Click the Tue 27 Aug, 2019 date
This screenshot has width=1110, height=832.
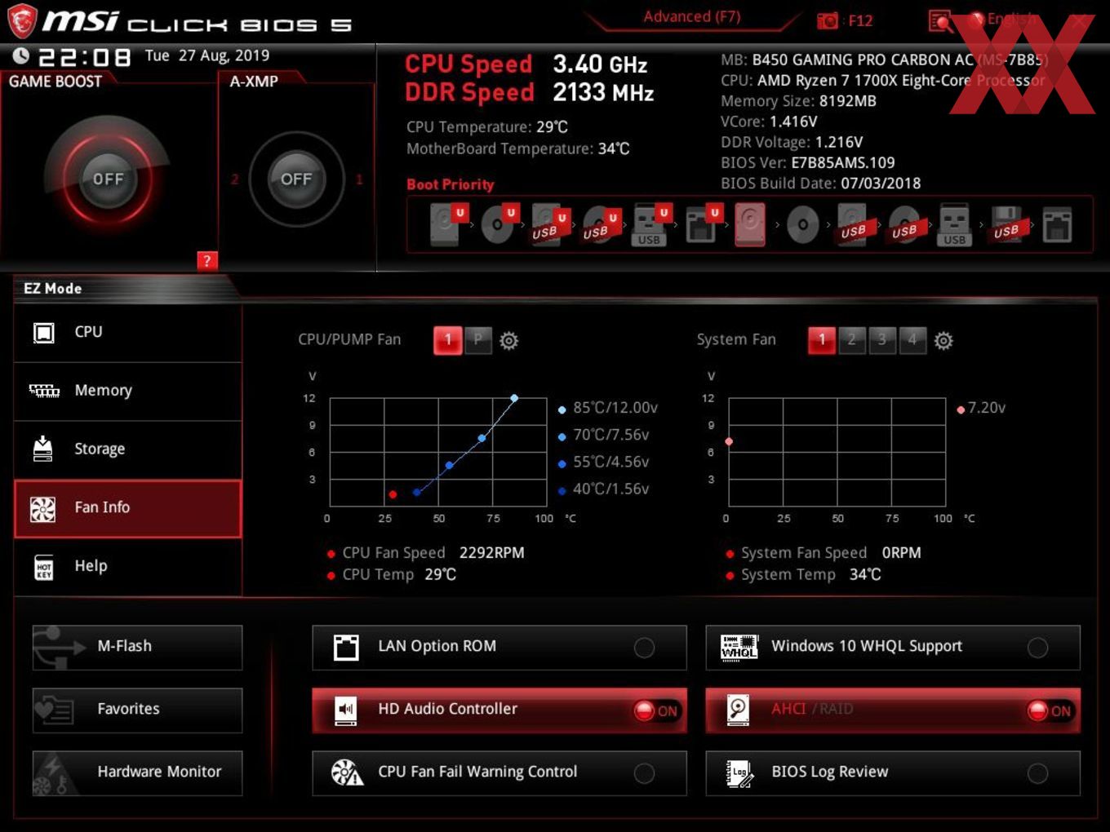[x=207, y=55]
